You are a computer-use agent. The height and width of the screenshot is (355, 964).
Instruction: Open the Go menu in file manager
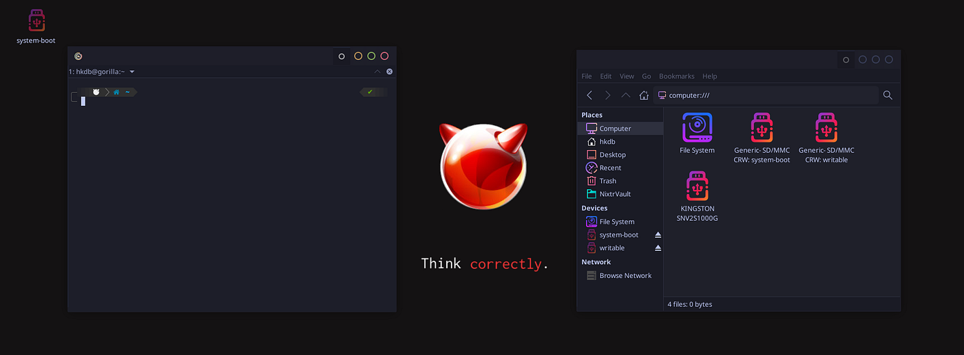[x=647, y=76]
